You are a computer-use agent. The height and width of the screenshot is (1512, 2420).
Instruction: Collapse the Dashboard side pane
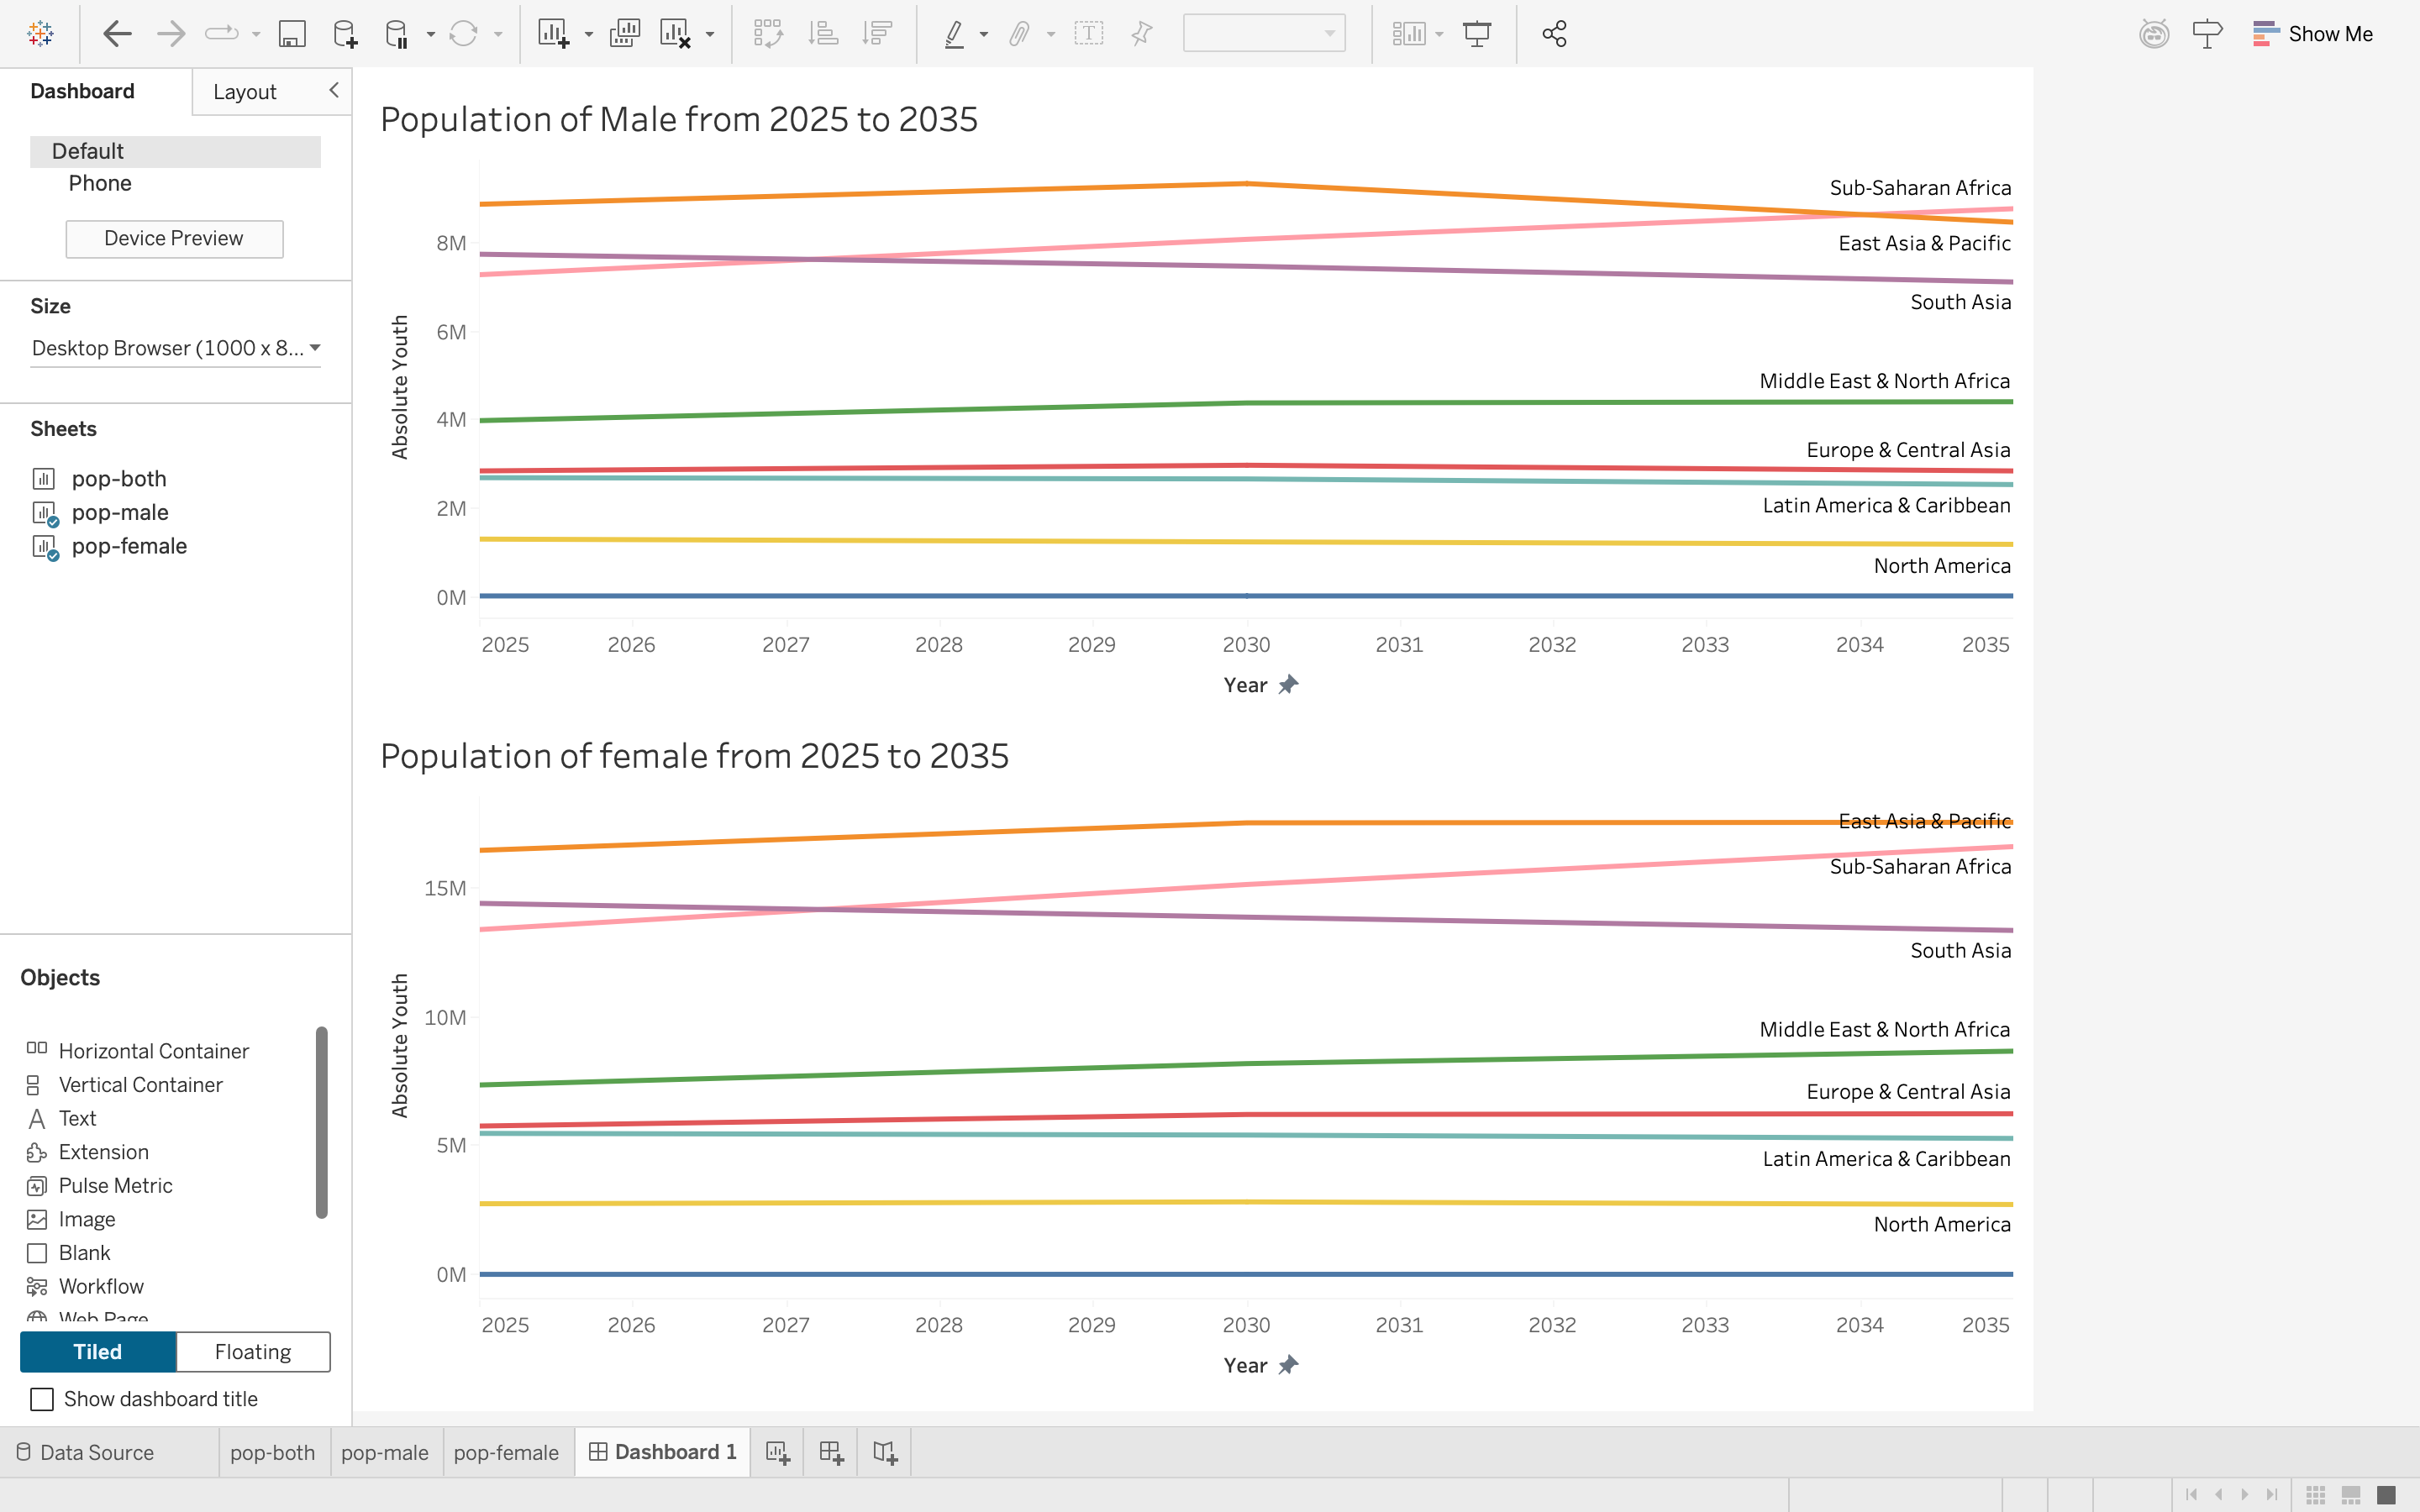coord(334,90)
